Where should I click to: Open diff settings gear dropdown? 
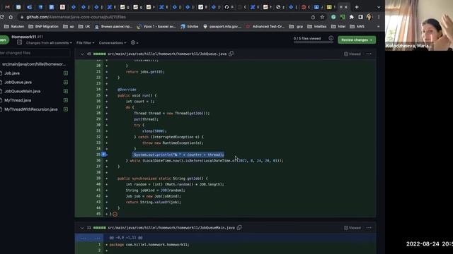tap(134, 42)
